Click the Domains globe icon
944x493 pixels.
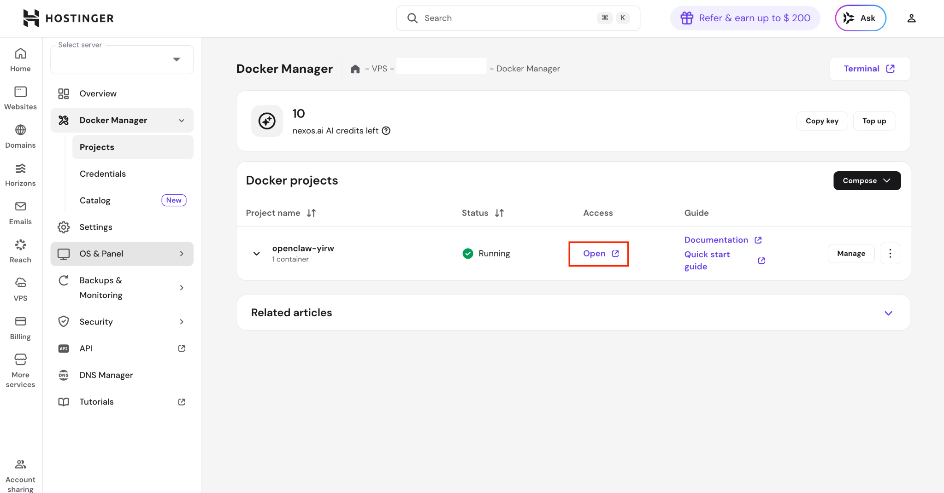coord(20,130)
